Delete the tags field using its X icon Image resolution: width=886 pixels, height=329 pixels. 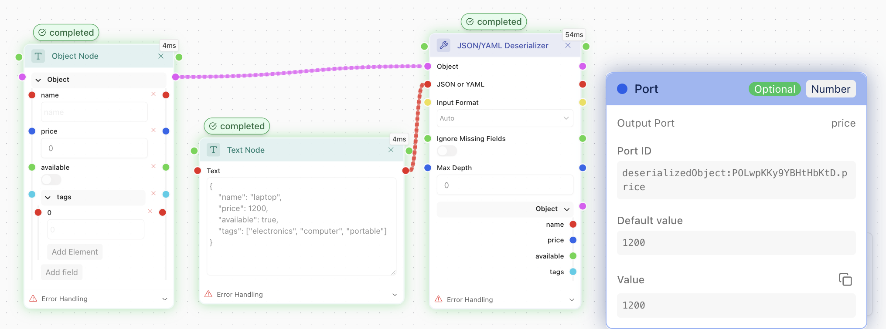[153, 193]
